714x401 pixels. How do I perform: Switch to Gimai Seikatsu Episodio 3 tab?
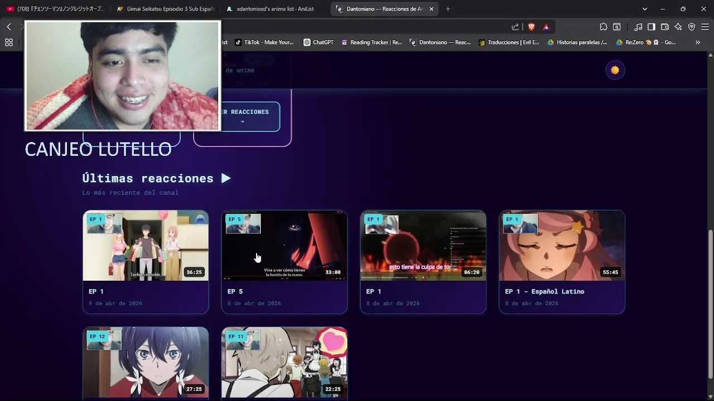(x=165, y=9)
